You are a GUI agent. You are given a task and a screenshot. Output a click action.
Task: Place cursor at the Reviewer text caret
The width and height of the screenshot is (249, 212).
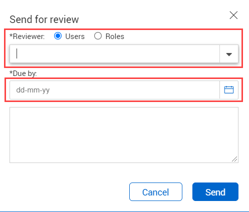tap(17, 53)
